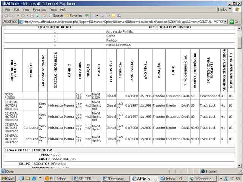Switch to Inbox taskbar window

174,179
